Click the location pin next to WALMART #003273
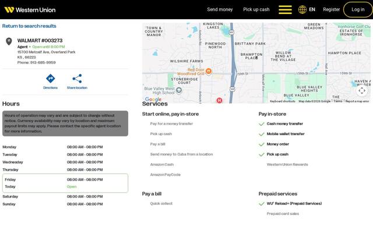 point(9,41)
